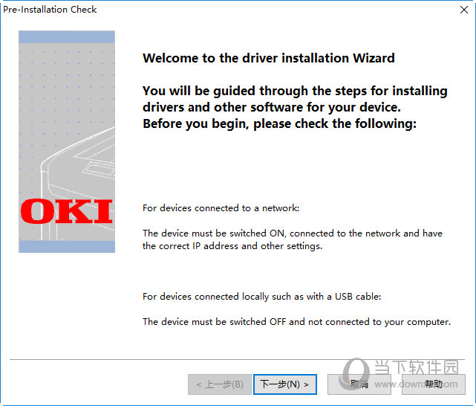Click the greyed-out 上一步(B) back button
This screenshot has height=406, width=476.
click(x=220, y=384)
